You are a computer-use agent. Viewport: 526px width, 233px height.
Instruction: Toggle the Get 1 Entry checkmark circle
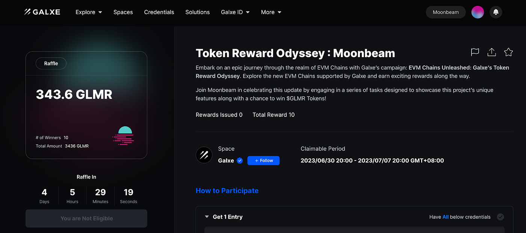pos(500,217)
